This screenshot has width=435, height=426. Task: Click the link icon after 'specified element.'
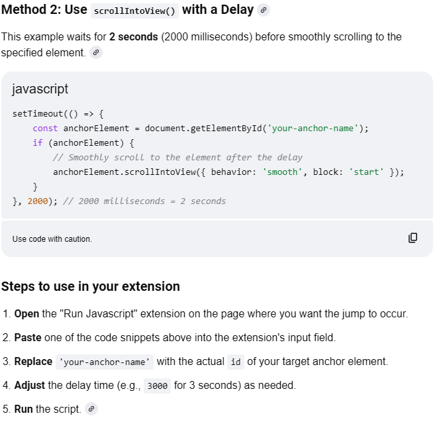[96, 52]
